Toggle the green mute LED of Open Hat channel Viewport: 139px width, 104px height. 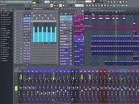coord(15,21)
